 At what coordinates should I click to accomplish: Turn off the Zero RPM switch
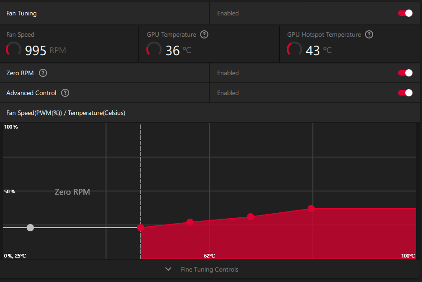(405, 73)
